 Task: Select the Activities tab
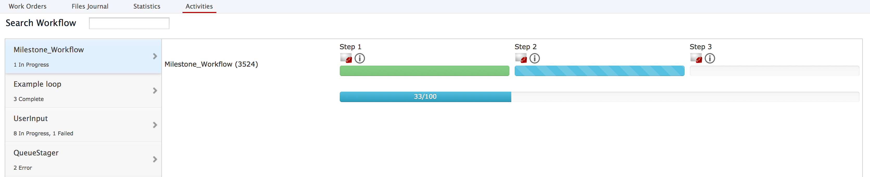coord(199,7)
